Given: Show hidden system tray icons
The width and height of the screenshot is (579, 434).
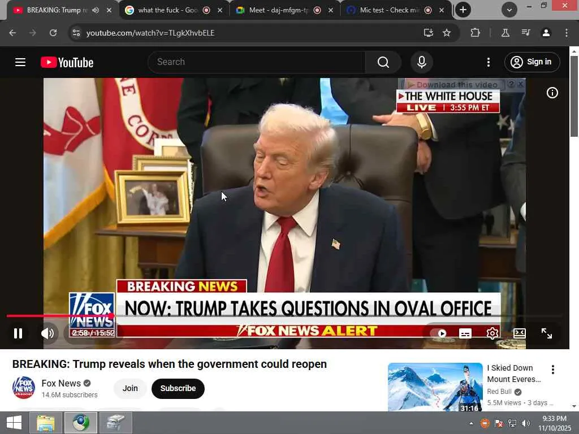Looking at the screenshot, I should (471, 423).
